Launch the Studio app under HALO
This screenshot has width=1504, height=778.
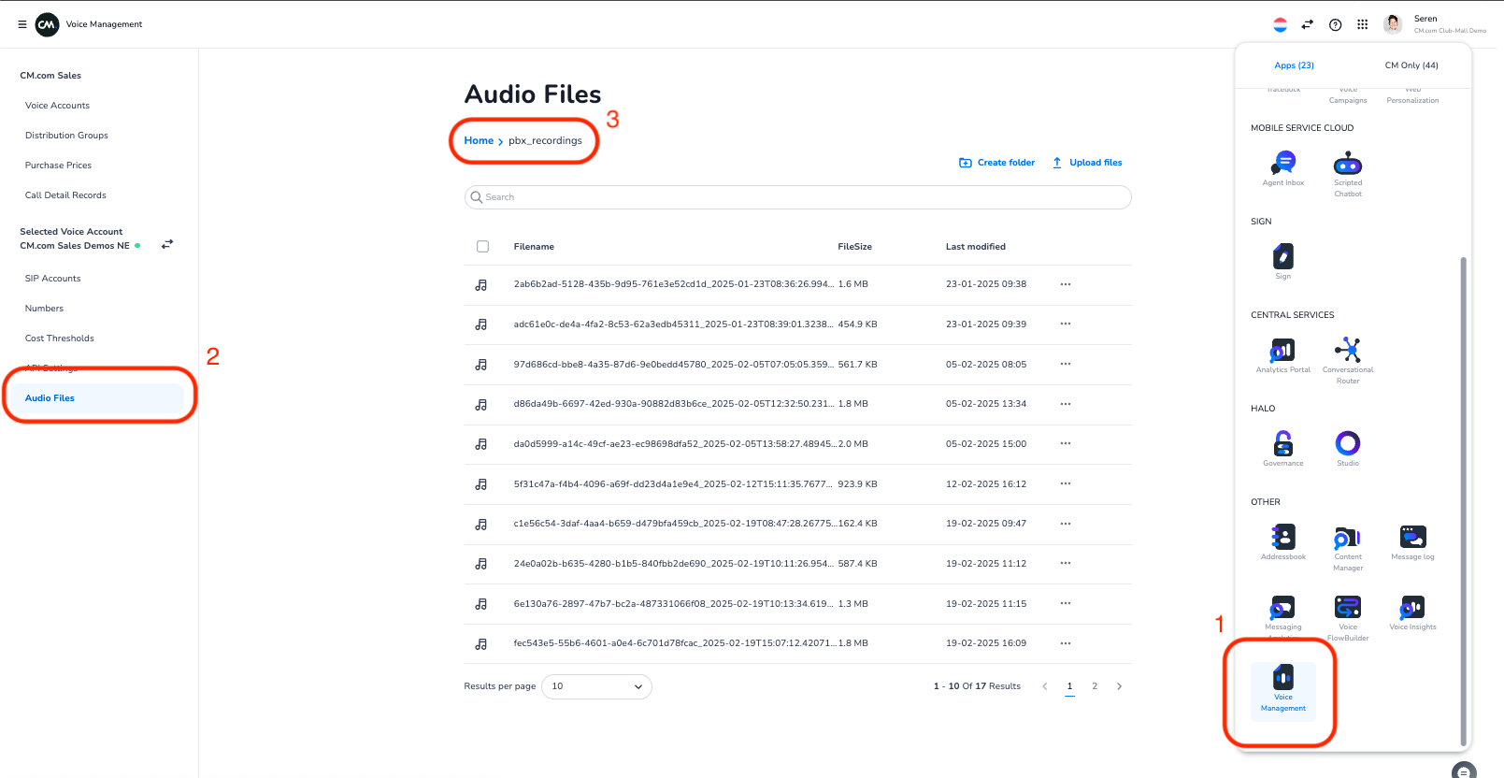click(1347, 444)
